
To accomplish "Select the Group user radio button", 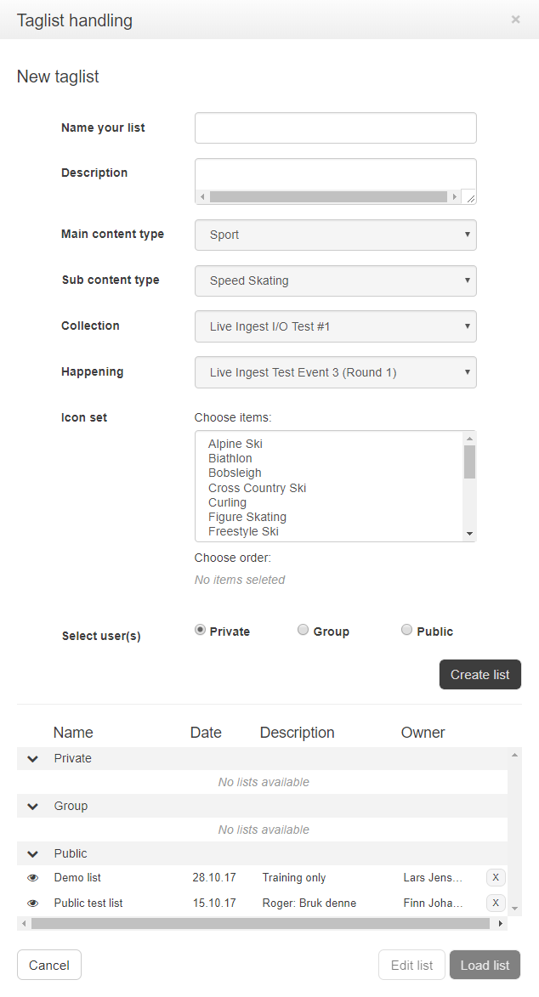I will (303, 630).
